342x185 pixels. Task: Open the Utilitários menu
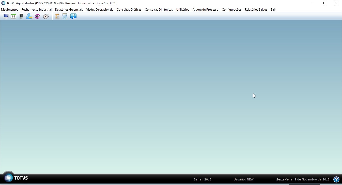pyautogui.click(x=183, y=10)
